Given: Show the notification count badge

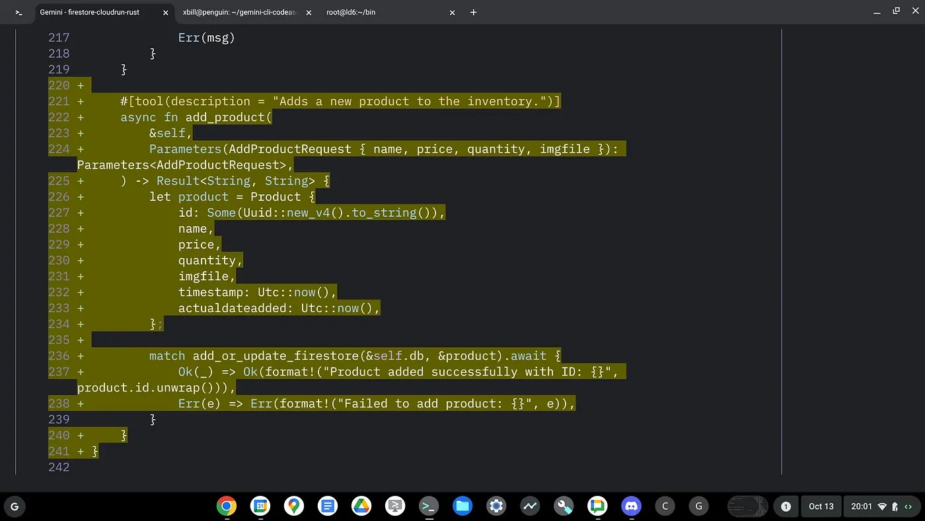Looking at the screenshot, I should [x=786, y=506].
